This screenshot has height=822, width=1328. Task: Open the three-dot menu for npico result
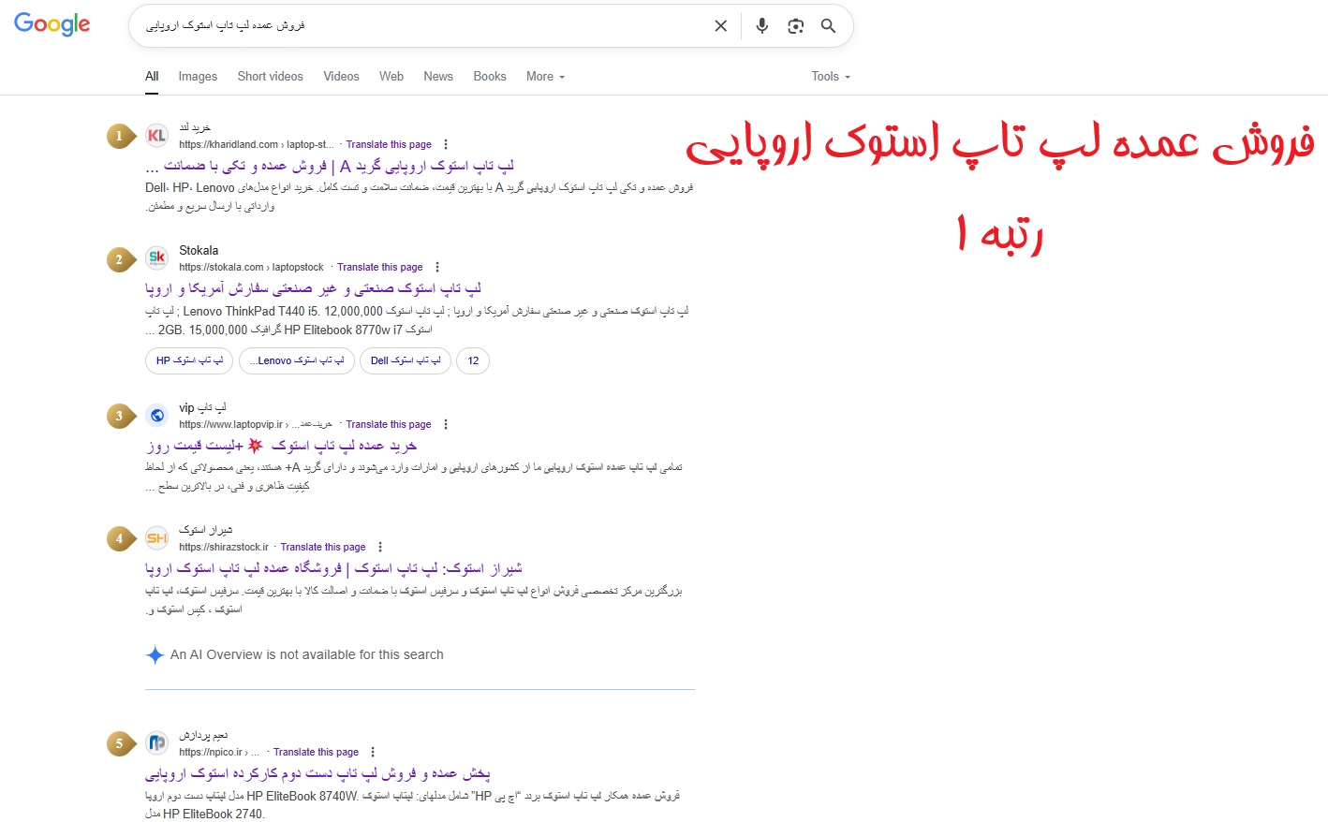coord(373,753)
